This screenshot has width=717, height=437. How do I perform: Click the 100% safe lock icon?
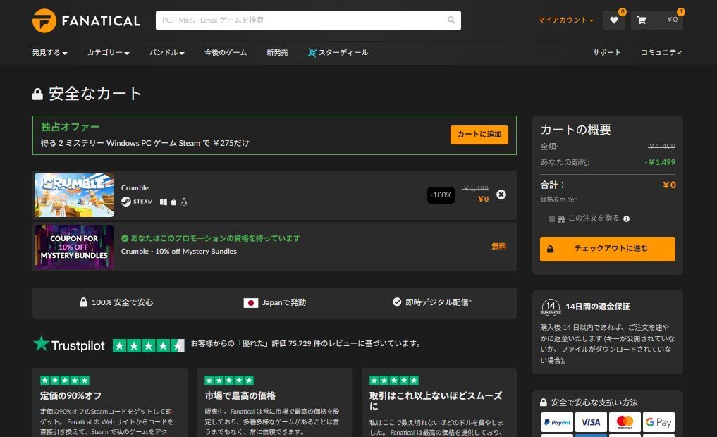tap(83, 302)
